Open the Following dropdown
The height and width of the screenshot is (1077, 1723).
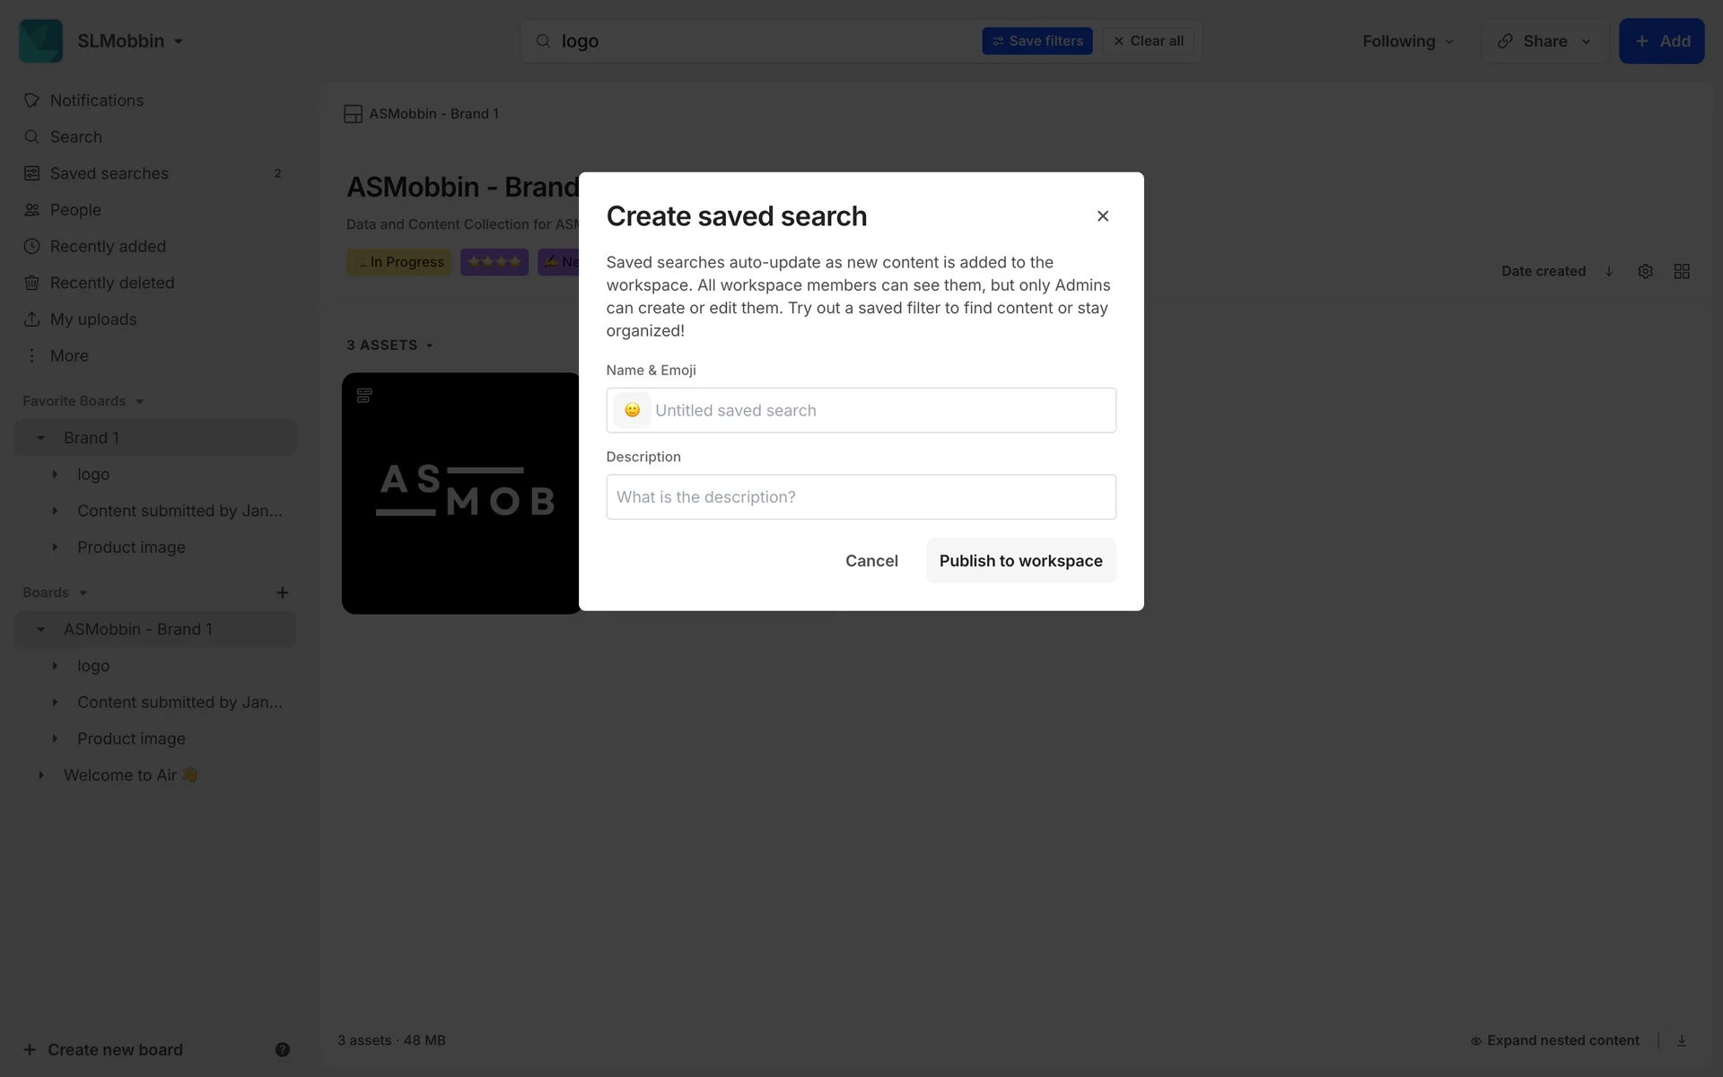pos(1407,41)
